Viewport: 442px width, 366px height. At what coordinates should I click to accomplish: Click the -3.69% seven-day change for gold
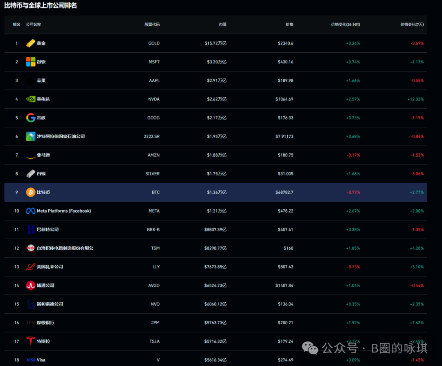(417, 43)
